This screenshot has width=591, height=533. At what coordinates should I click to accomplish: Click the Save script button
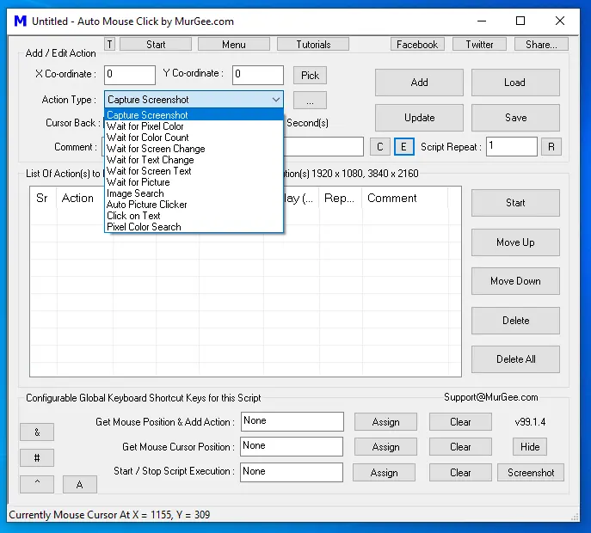pos(515,118)
